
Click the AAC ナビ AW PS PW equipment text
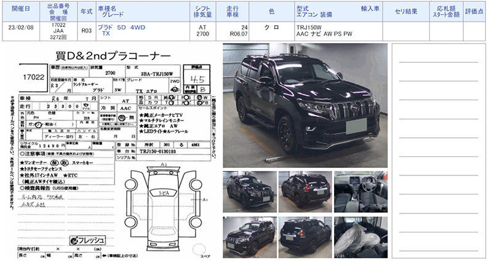[324, 34]
